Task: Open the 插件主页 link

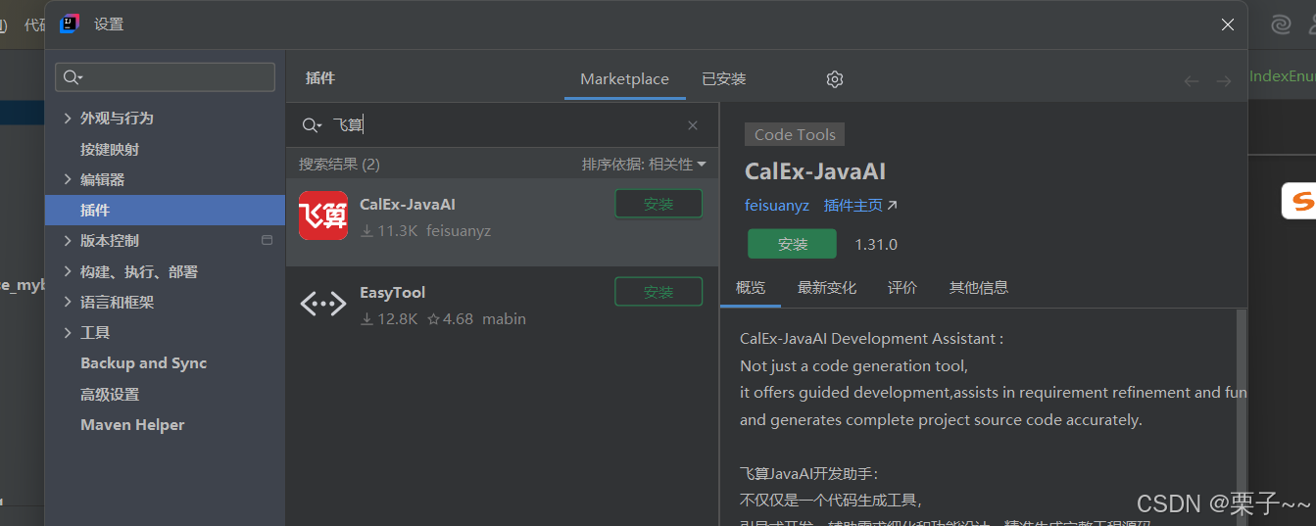Action: (860, 206)
